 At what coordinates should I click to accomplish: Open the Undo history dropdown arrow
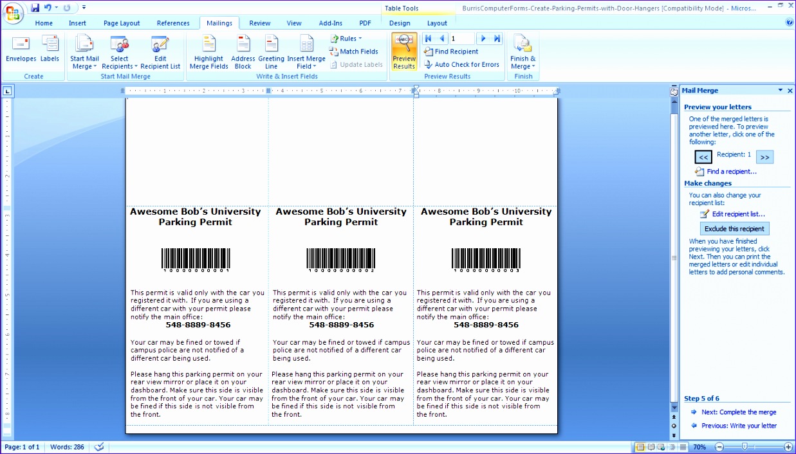click(57, 8)
